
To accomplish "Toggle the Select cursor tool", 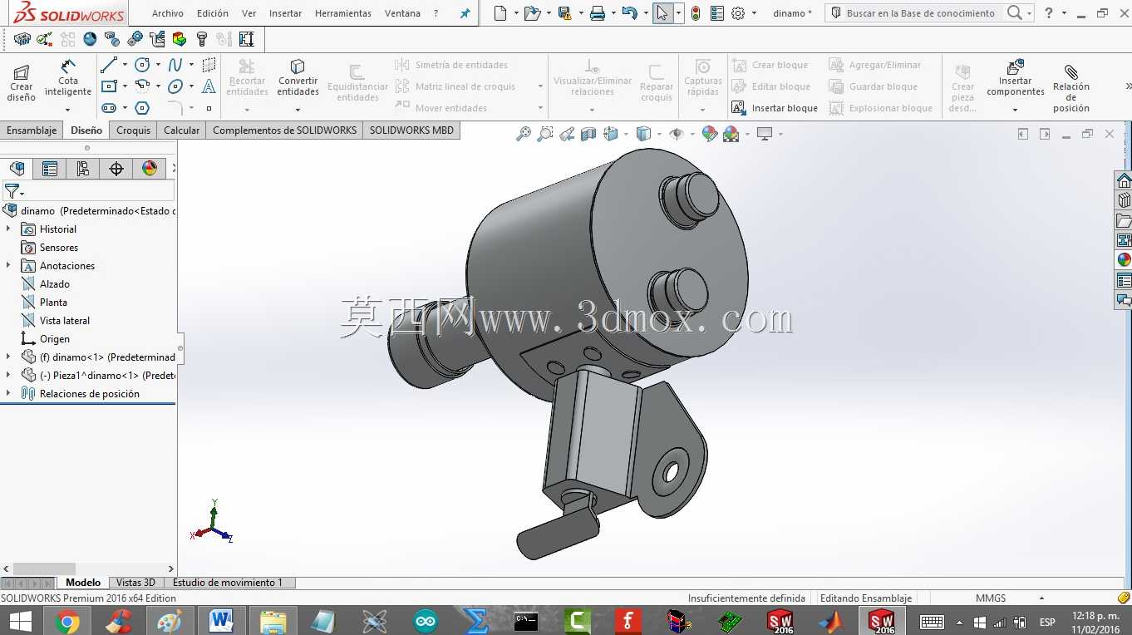I will click(662, 13).
